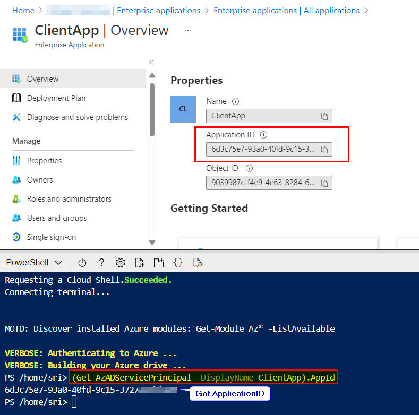Click the Single sign-on arrow icon
This screenshot has width=419, height=415.
pyautogui.click(x=16, y=237)
